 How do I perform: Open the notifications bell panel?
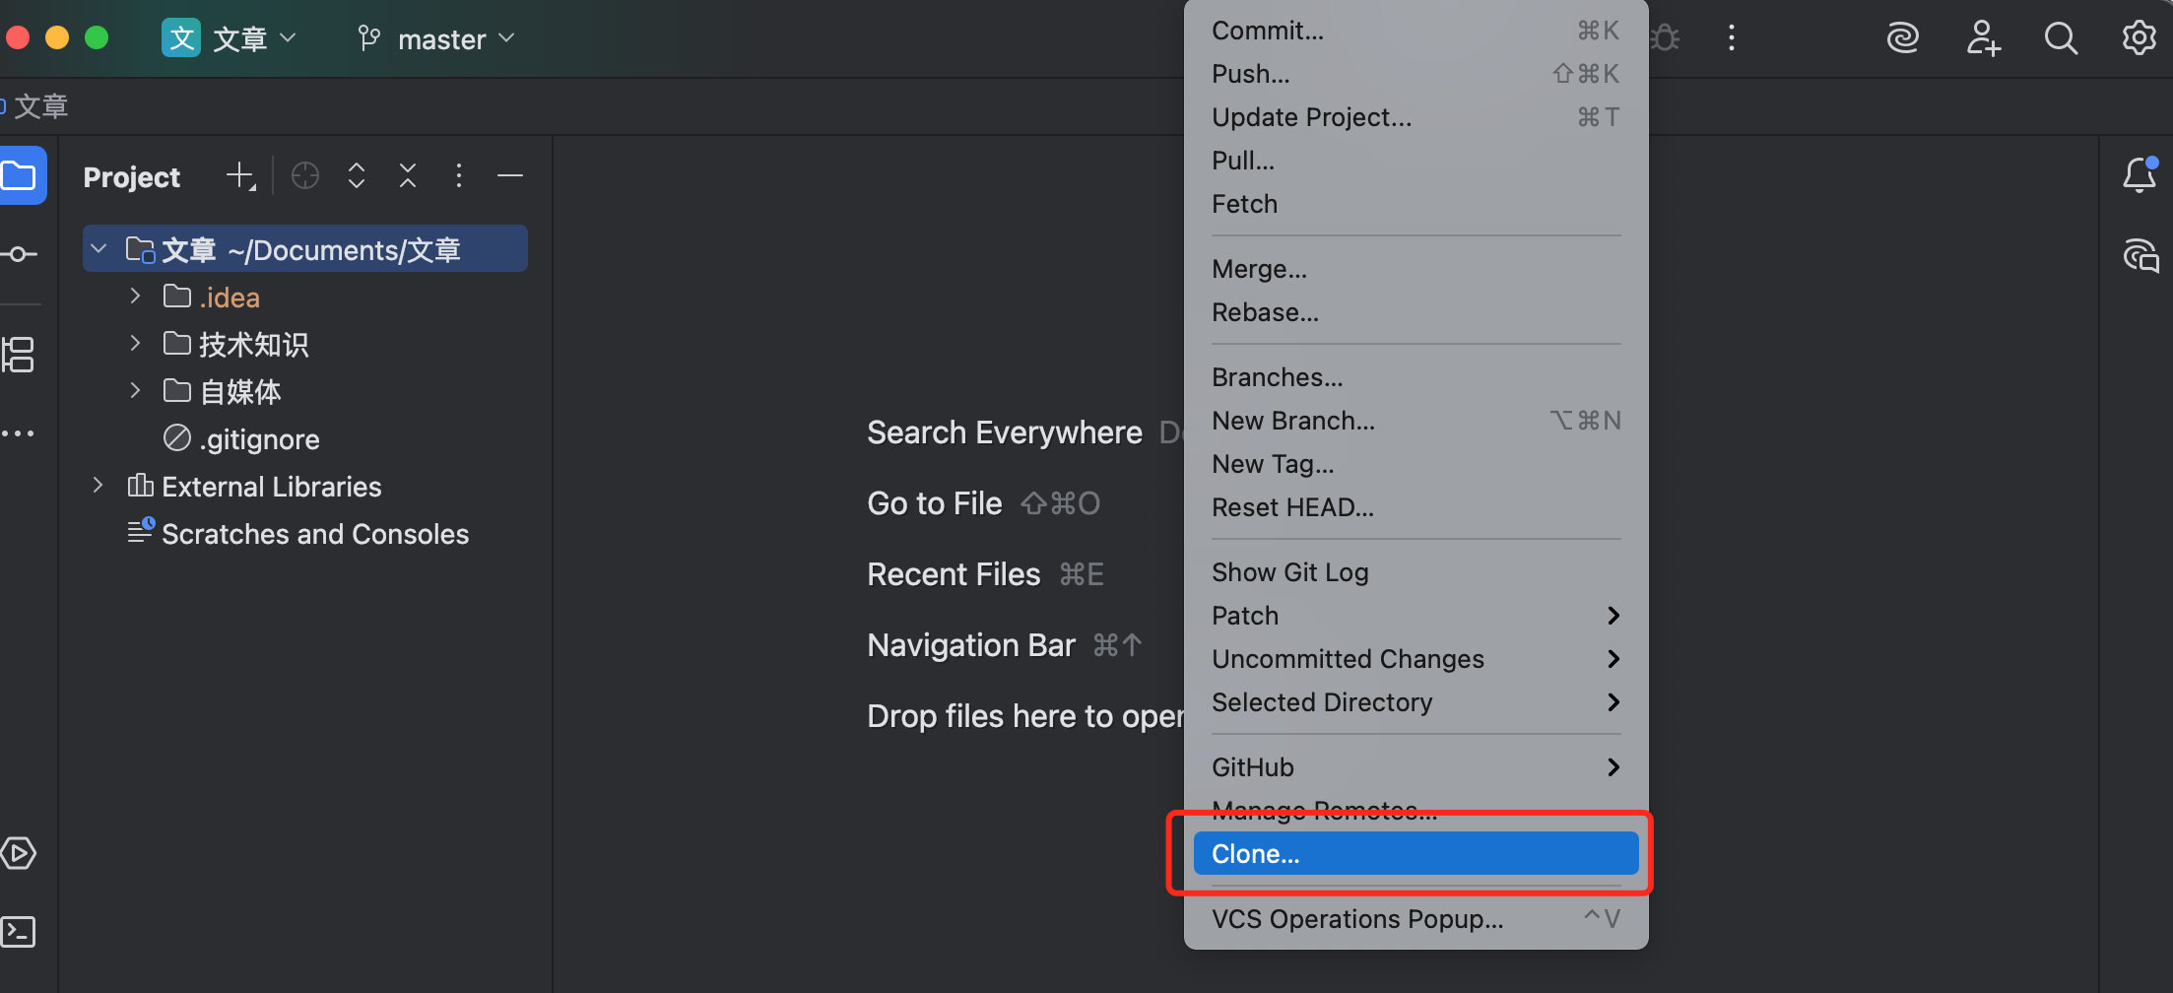(x=2139, y=176)
